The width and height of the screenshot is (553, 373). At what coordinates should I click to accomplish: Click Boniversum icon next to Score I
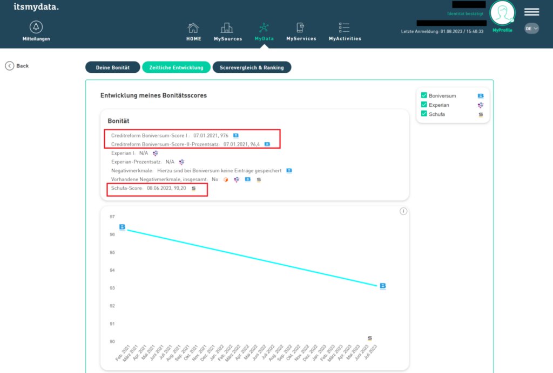tap(236, 135)
